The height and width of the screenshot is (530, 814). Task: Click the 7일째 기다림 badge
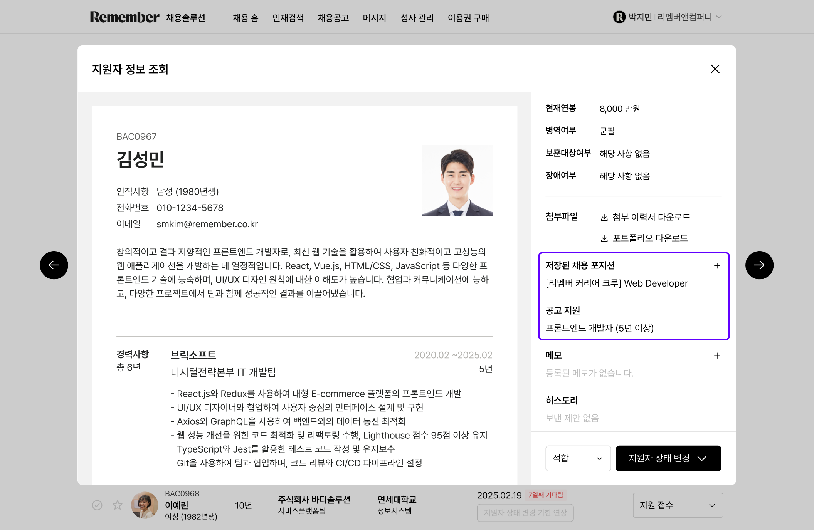pyautogui.click(x=546, y=495)
